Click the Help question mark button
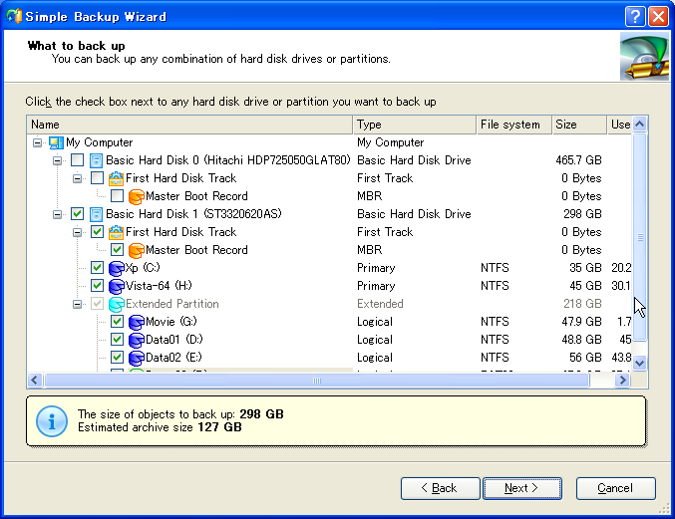 635,17
